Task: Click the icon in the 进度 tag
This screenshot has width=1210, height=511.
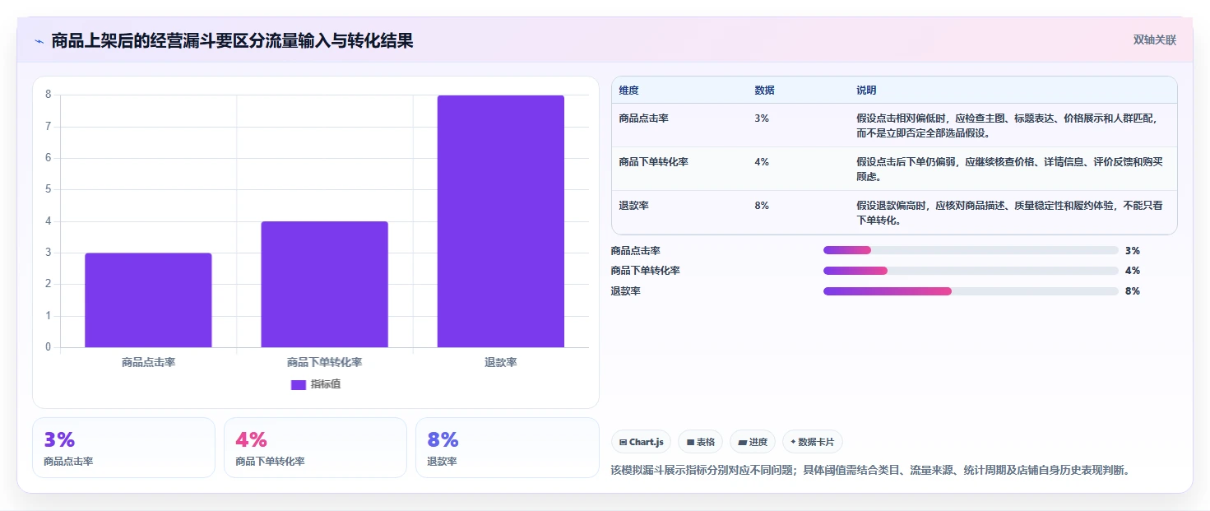Action: coord(742,442)
